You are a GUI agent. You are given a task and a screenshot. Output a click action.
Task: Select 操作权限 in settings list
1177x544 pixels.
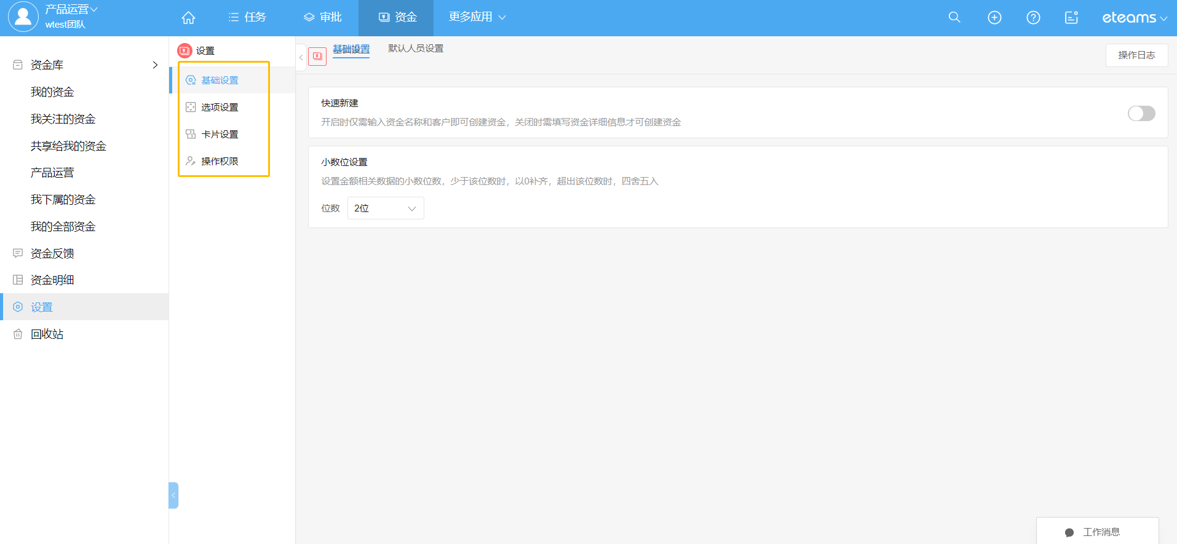pos(220,161)
